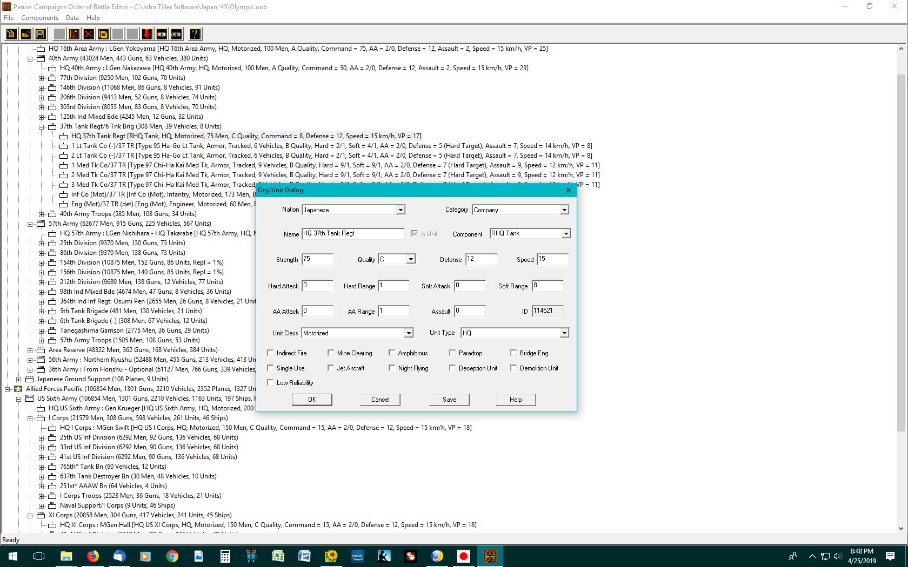The height and width of the screenshot is (567, 908).
Task: Collapse the 37th Tank Regt/6 Tnk Brig node
Action: pos(41,126)
